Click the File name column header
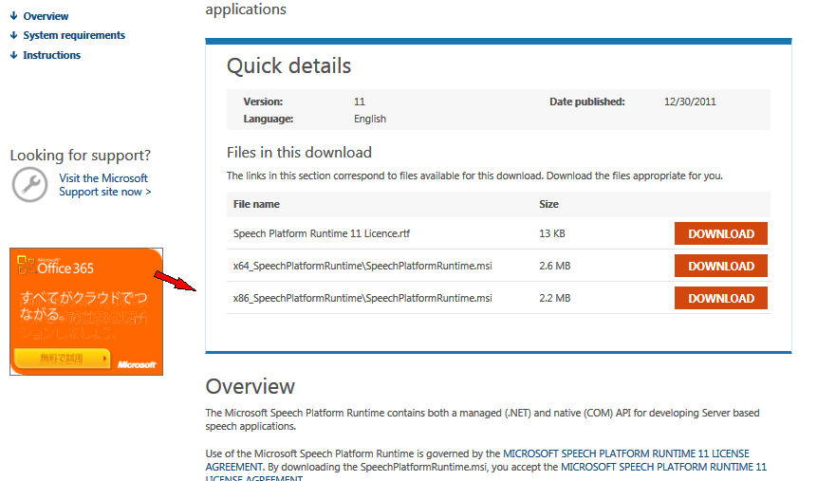The image size is (817, 481). click(256, 204)
